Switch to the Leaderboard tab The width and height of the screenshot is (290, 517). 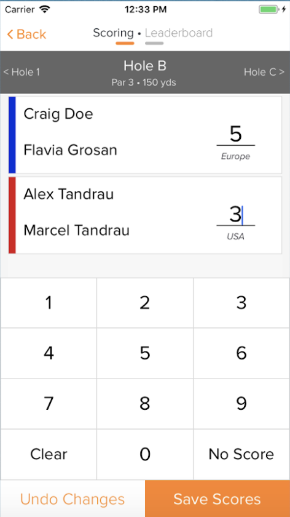(x=179, y=33)
